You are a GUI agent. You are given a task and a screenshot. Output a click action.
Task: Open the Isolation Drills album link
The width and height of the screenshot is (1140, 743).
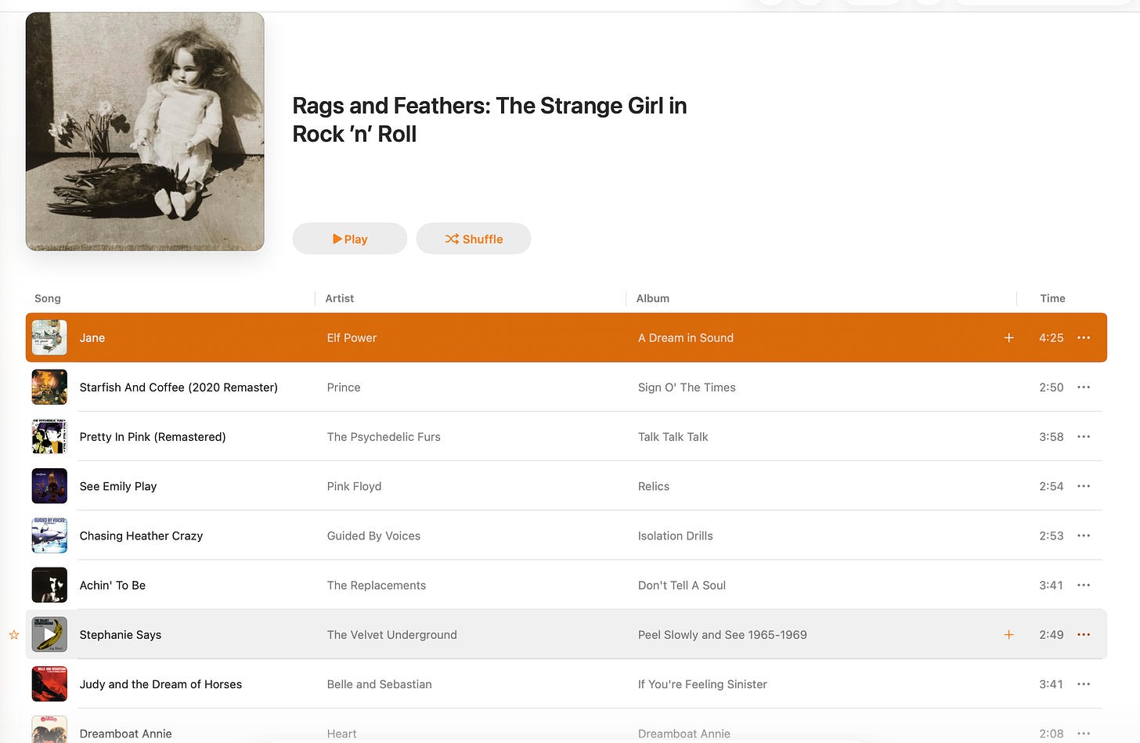[x=675, y=536]
